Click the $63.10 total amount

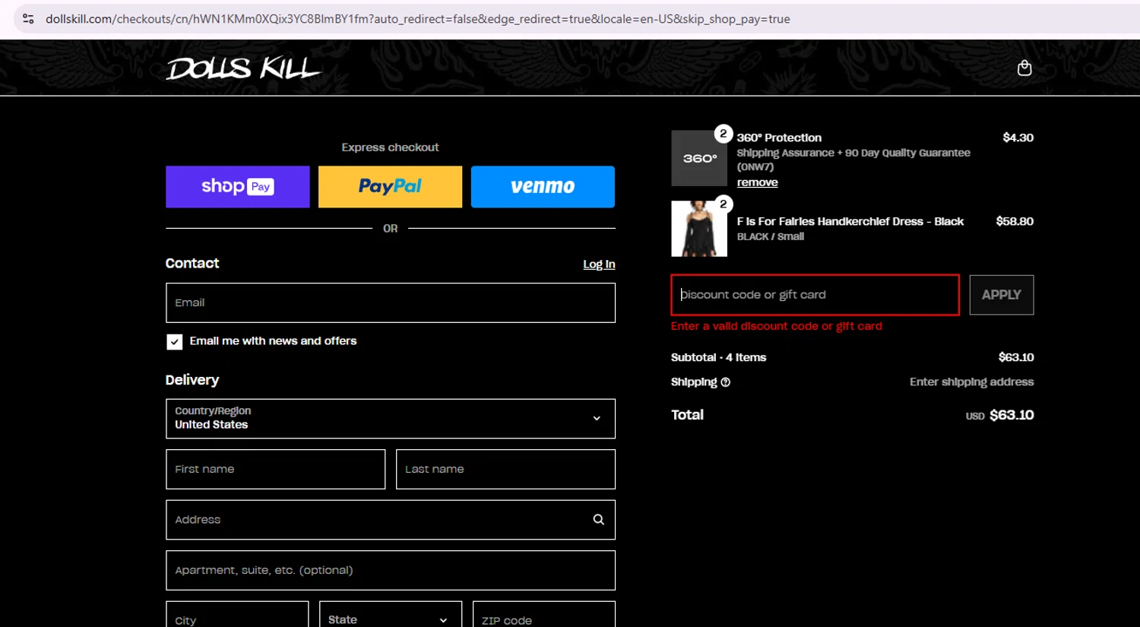pos(1012,415)
